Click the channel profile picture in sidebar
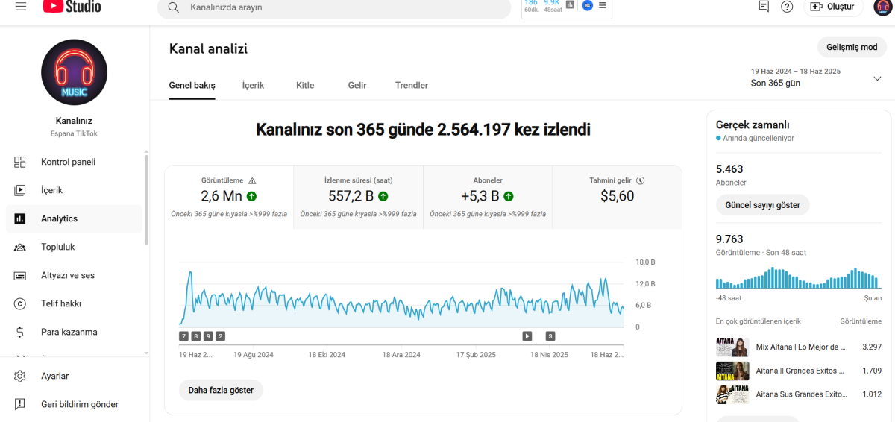895x422 pixels. 74,72
